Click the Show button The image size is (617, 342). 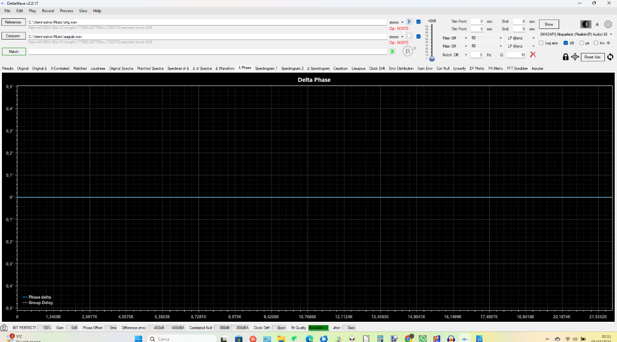pos(549,24)
